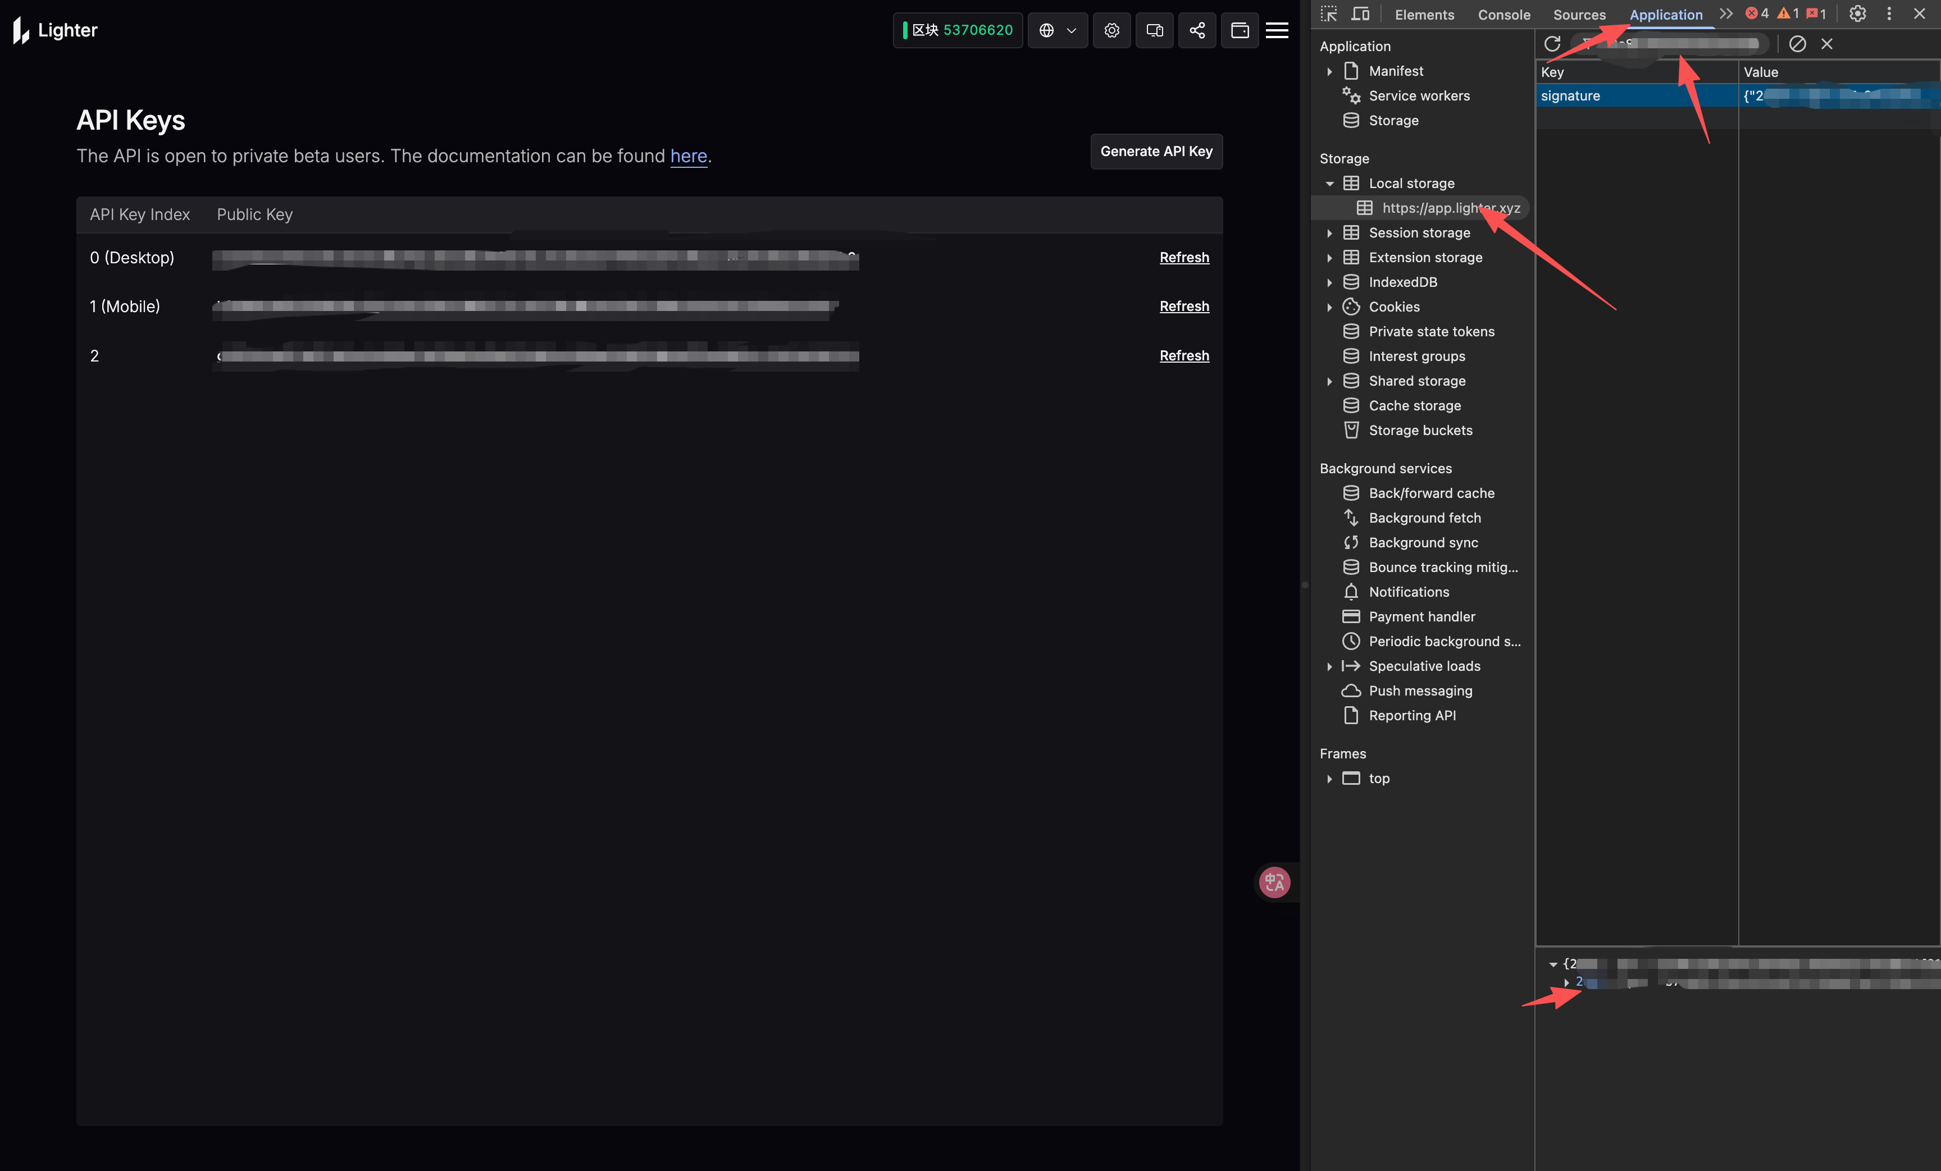
Task: Toggle device toolbar emulation icon
Action: click(x=1360, y=14)
